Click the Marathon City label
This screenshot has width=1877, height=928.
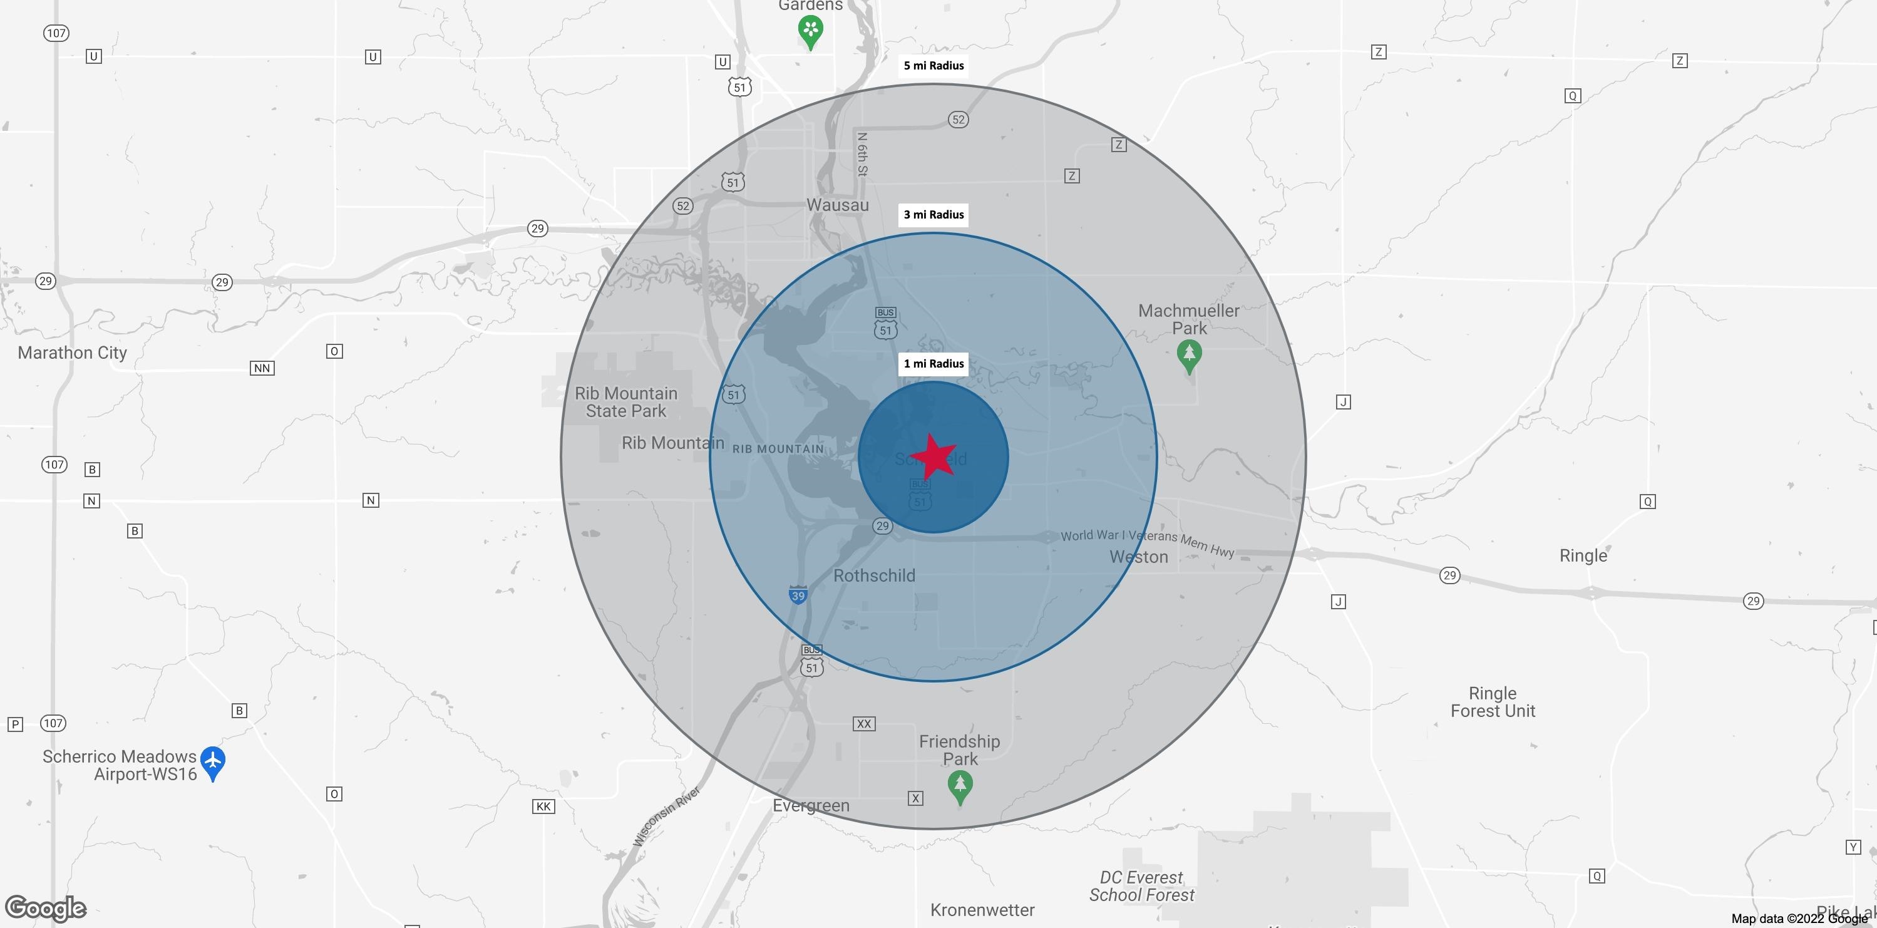(72, 353)
